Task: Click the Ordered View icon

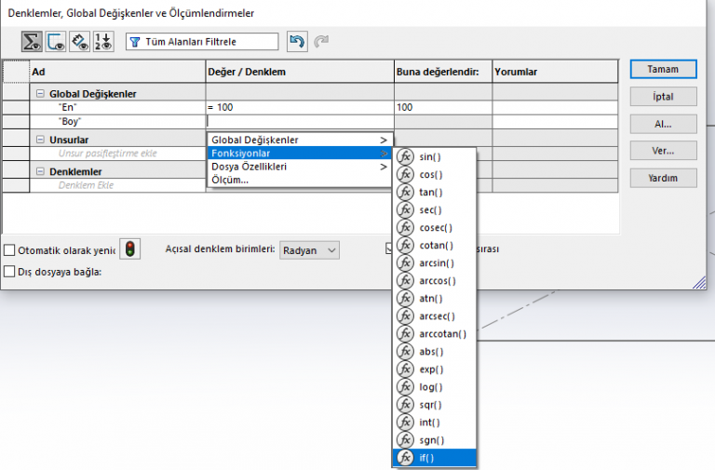Action: point(102,42)
